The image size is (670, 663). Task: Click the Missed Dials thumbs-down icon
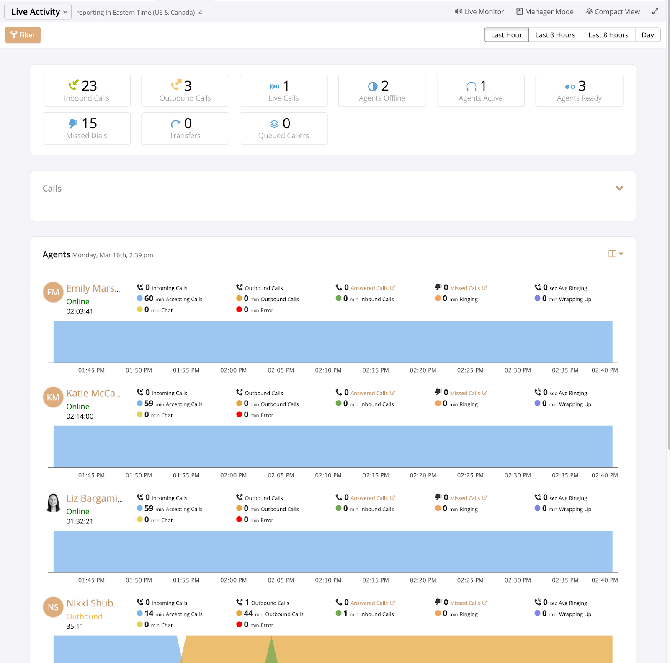[73, 124]
